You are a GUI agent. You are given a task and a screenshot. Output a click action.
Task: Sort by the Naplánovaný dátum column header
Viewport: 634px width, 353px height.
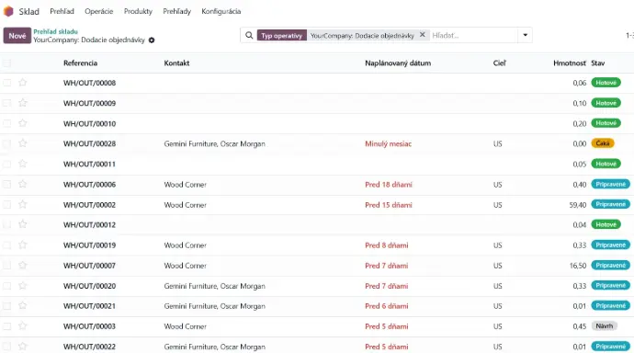tap(398, 63)
